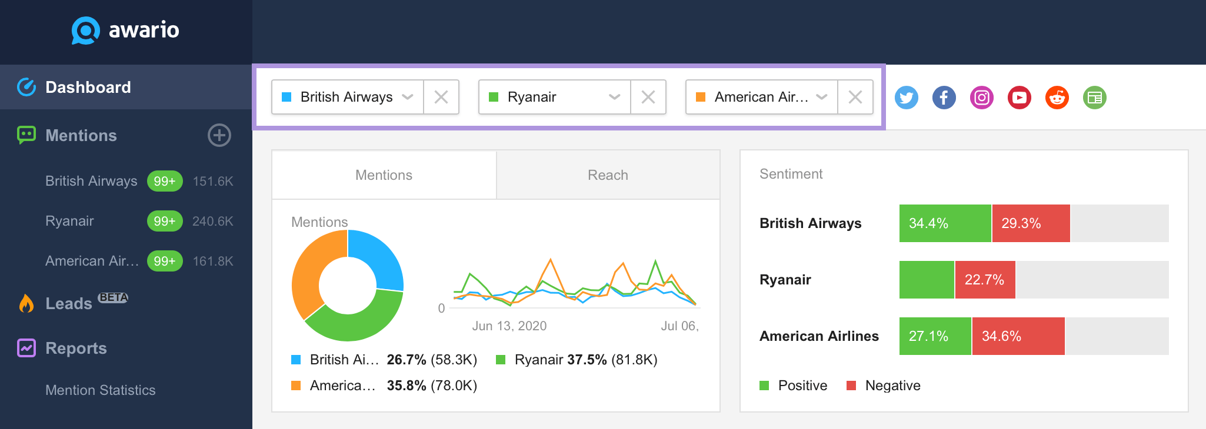The height and width of the screenshot is (429, 1206).
Task: Click the Sentiment panel heading
Action: pos(791,174)
